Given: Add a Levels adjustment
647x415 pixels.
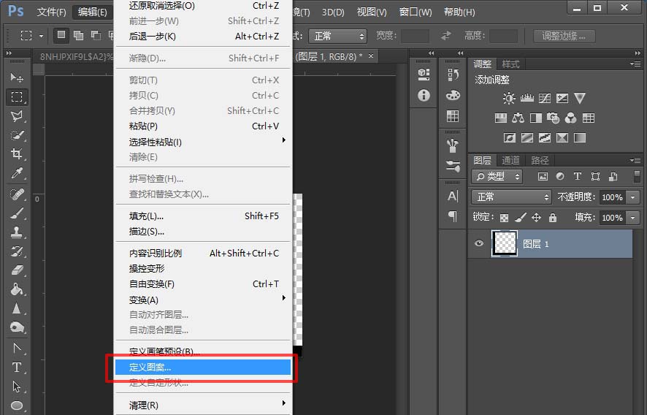Looking at the screenshot, I should point(527,99).
